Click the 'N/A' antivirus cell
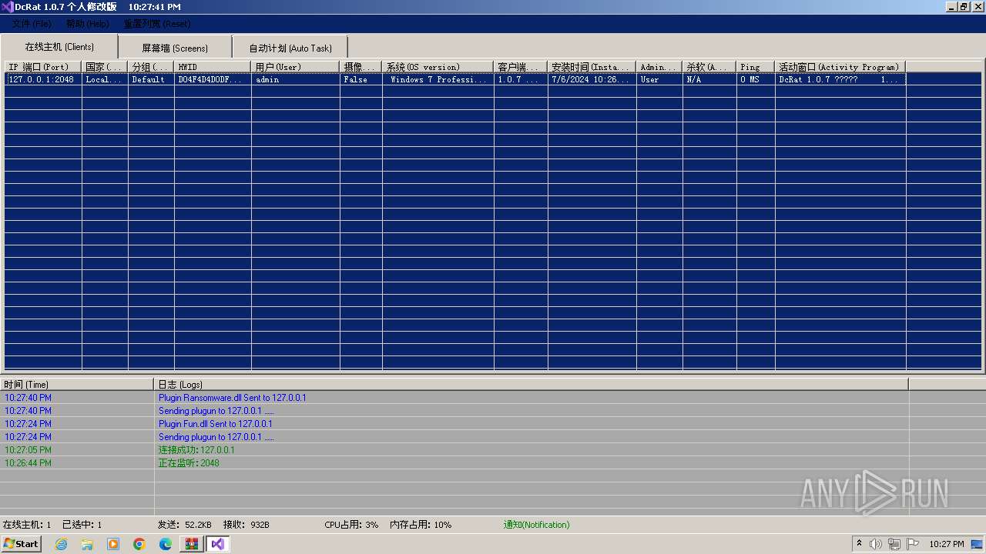Screen dimensions: 986x554 coord(709,79)
